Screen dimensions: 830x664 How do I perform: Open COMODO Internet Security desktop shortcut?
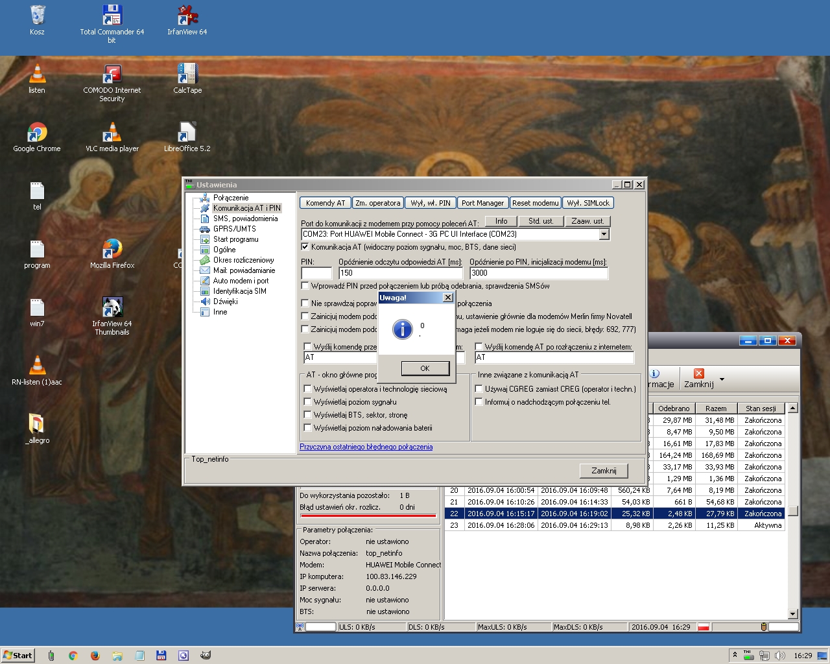coord(112,75)
